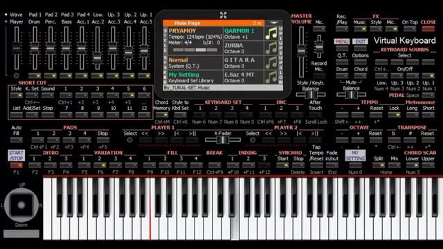Toggle the Mic. button near Master Volume

tap(319, 29)
